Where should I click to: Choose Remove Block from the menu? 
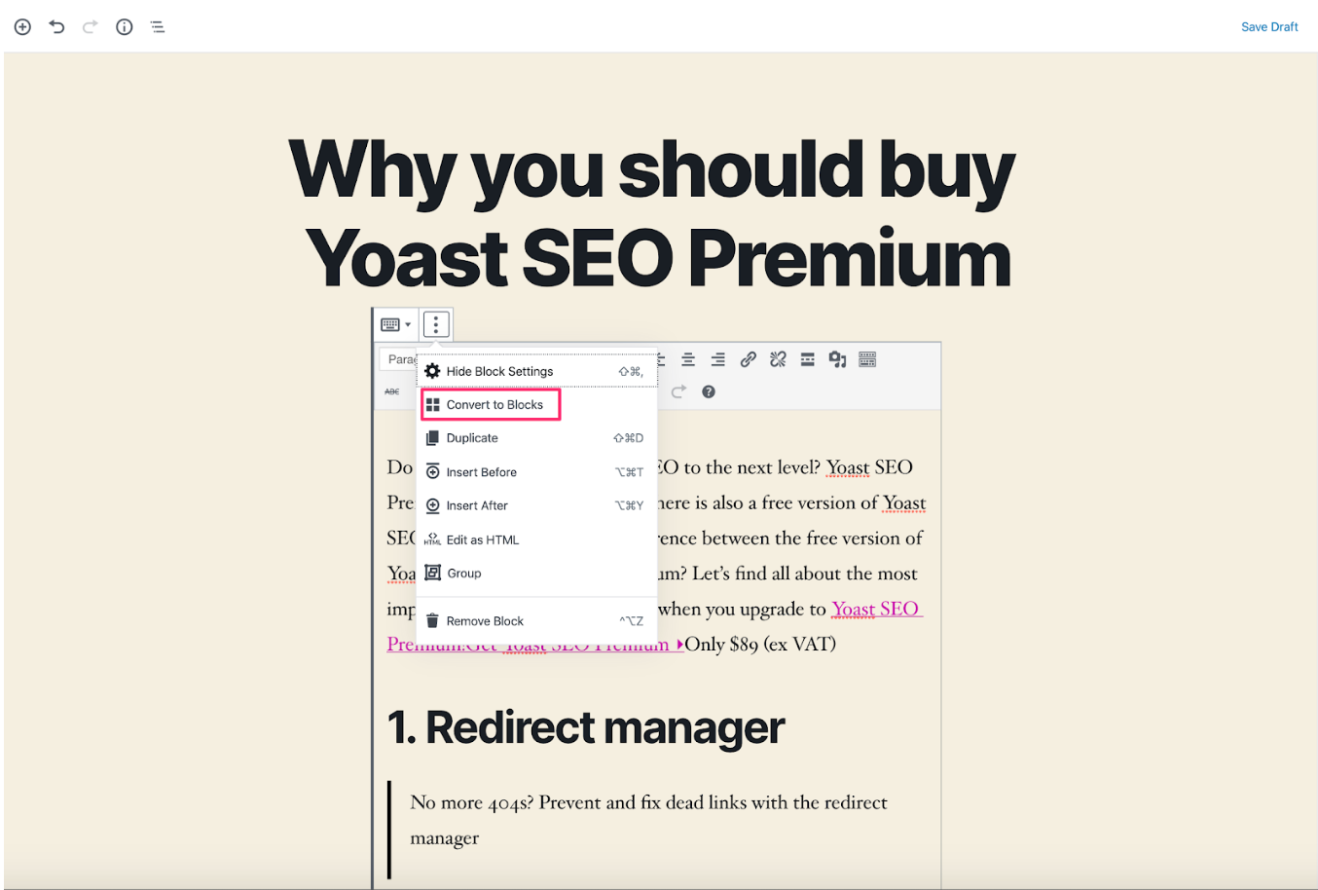[x=485, y=620]
